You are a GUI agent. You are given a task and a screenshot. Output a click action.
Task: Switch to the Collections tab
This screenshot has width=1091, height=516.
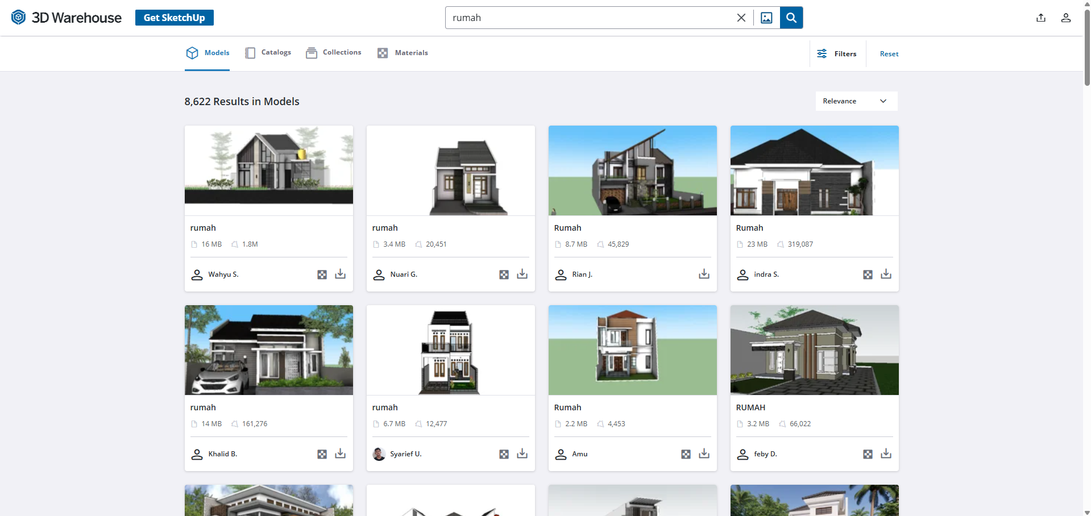(x=334, y=53)
